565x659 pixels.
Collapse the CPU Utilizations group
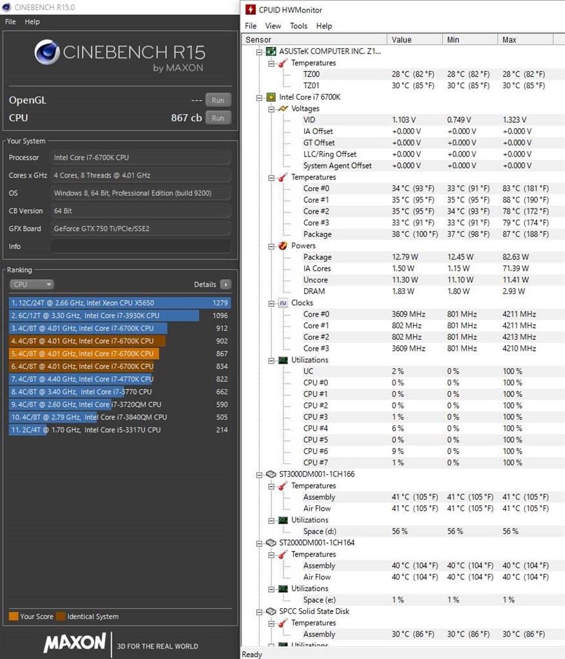click(x=271, y=360)
